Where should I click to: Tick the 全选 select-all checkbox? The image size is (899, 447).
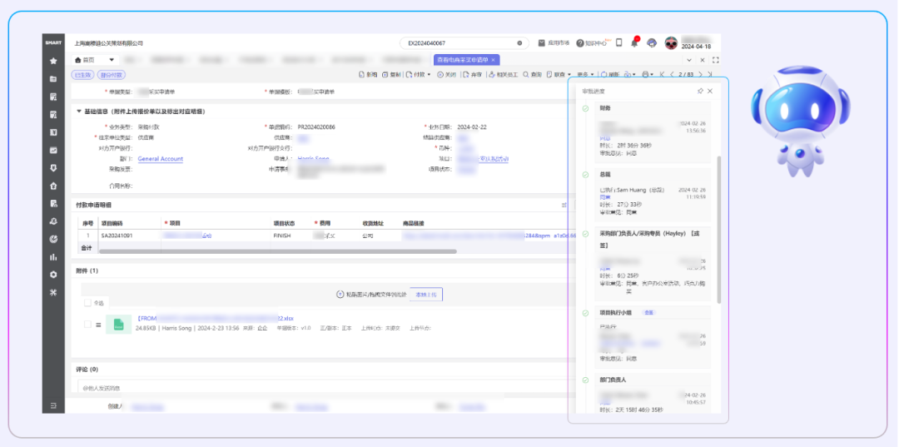tap(87, 303)
